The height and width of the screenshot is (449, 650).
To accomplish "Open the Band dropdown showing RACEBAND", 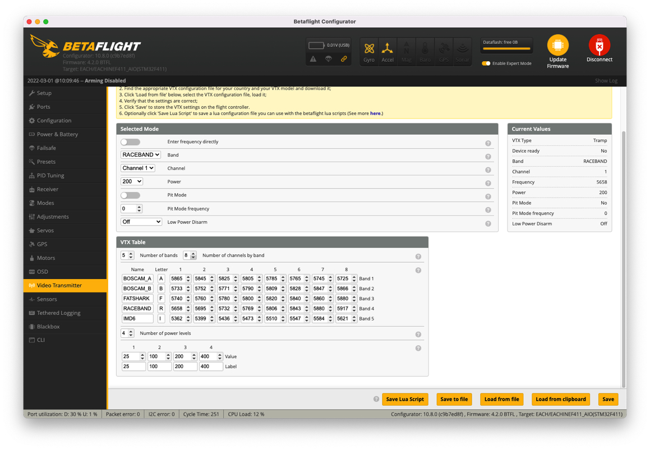I will point(141,155).
